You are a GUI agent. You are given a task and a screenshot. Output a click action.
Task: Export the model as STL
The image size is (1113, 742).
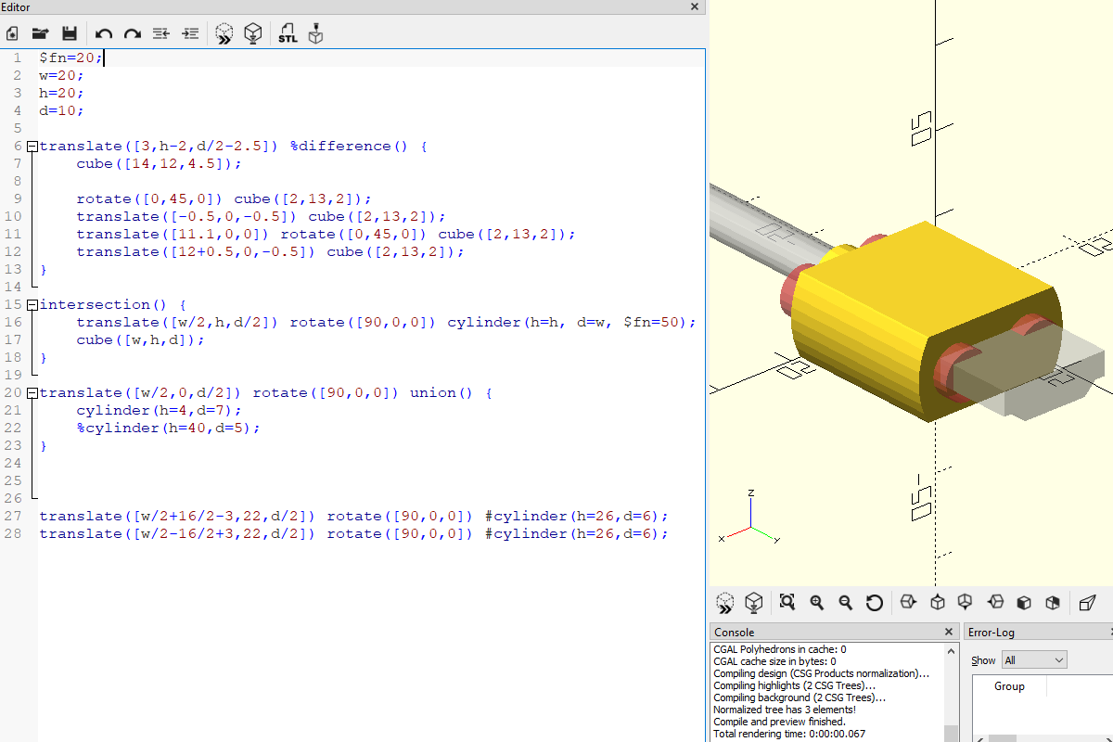point(288,33)
